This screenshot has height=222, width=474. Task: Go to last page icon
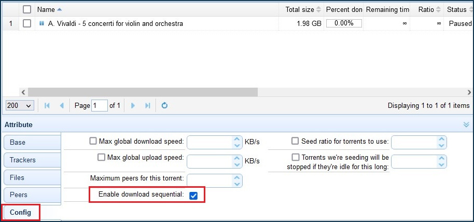pyautogui.click(x=147, y=106)
